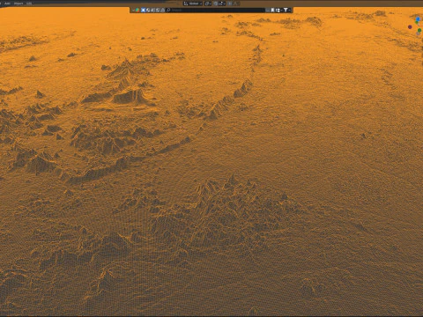Open the Global transform orientation dropdown

(193, 4)
